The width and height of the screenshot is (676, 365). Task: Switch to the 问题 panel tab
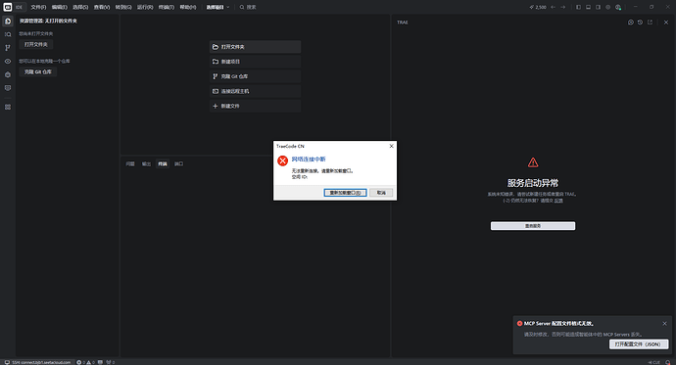pos(130,164)
